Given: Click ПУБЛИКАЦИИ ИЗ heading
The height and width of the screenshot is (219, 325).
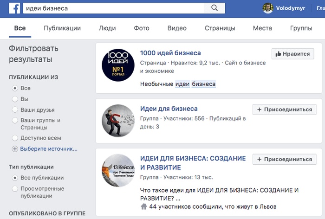Looking at the screenshot, I should pos(33,77).
